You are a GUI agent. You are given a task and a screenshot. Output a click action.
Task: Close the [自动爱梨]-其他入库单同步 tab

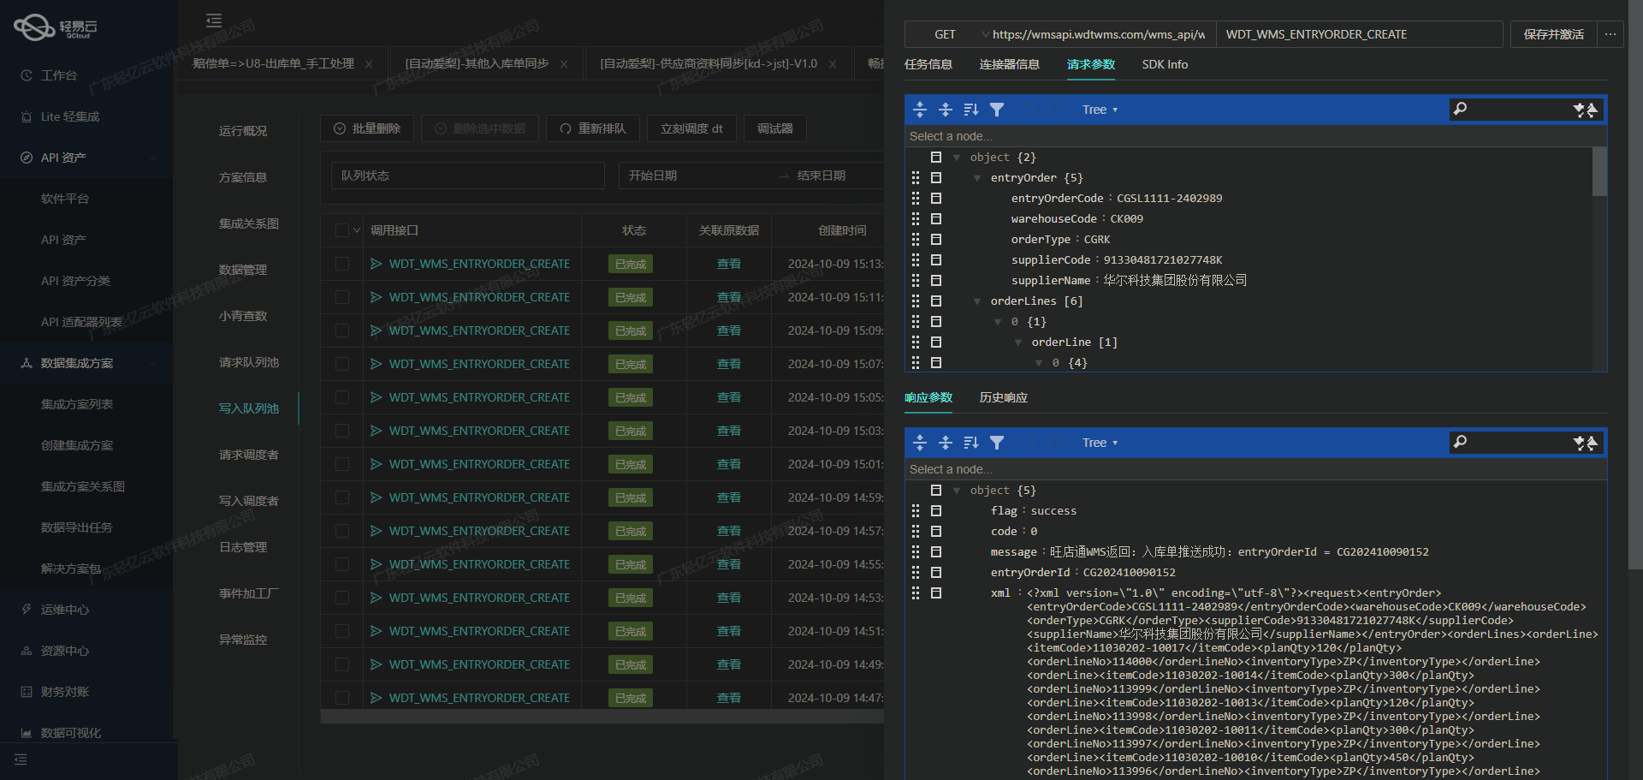pos(564,64)
